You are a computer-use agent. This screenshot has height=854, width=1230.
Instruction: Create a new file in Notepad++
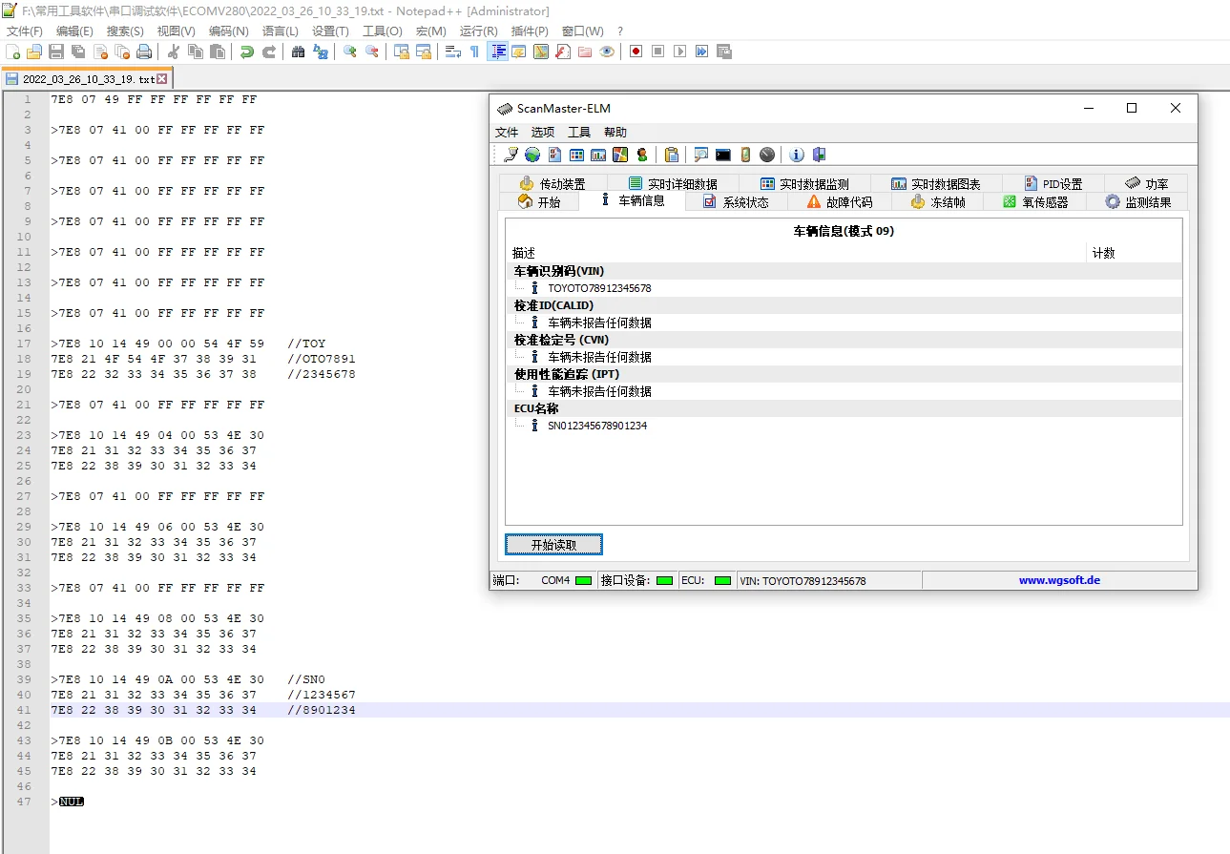13,52
